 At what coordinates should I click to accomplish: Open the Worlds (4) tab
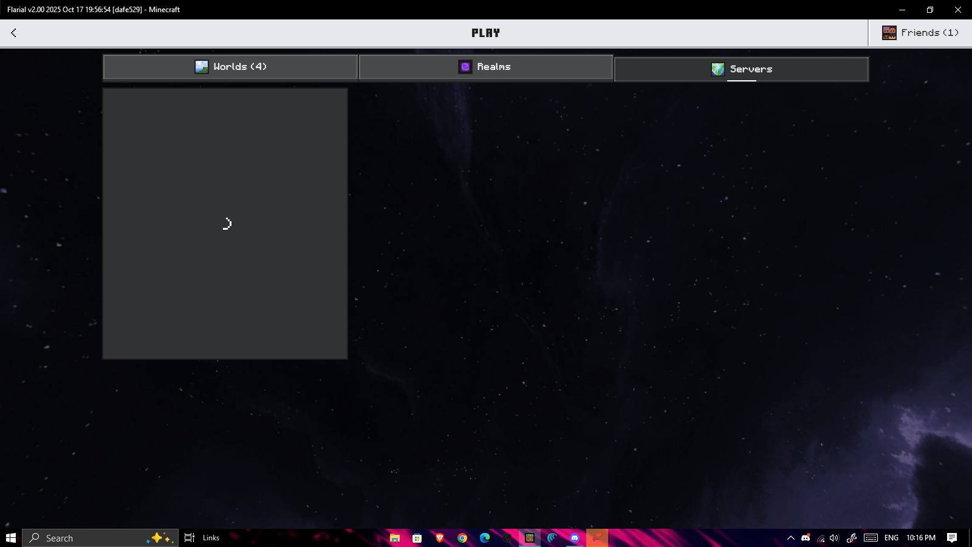pyautogui.click(x=230, y=67)
